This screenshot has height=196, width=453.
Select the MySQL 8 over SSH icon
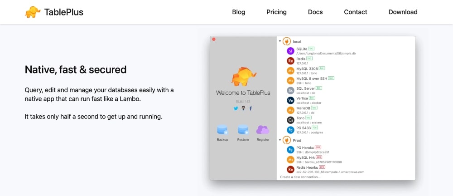point(290,80)
